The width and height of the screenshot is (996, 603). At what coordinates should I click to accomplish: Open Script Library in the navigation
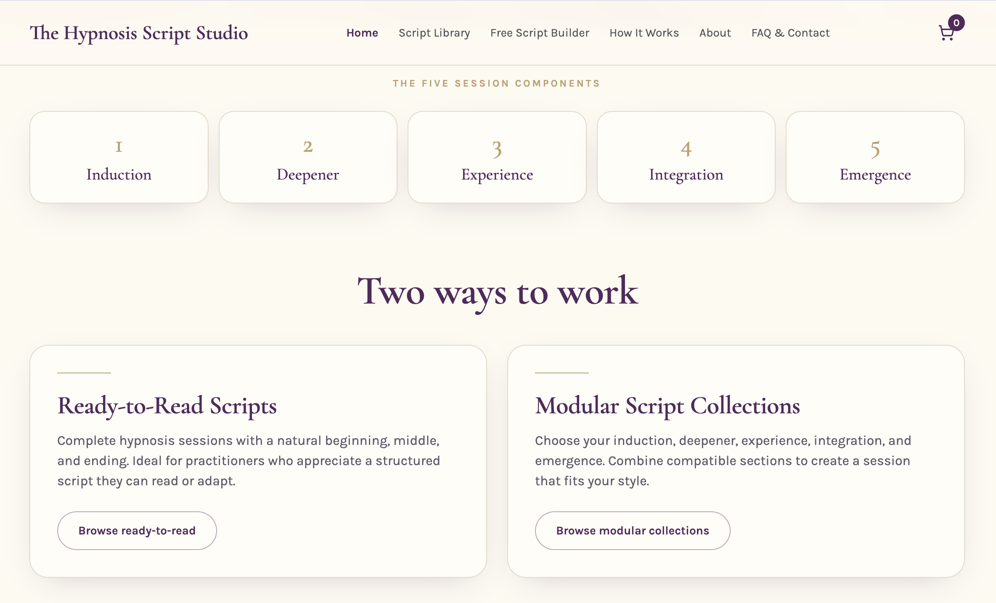tap(434, 33)
